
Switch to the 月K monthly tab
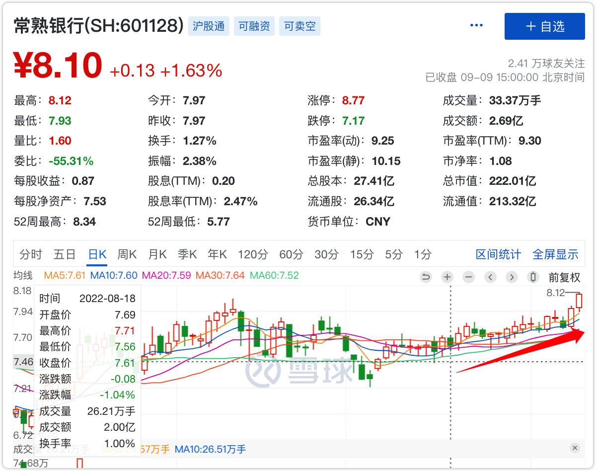157,255
